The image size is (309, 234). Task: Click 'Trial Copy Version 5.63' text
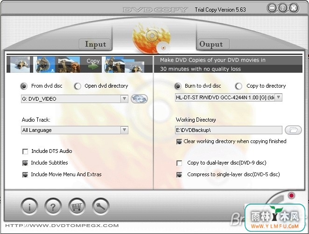(x=220, y=10)
